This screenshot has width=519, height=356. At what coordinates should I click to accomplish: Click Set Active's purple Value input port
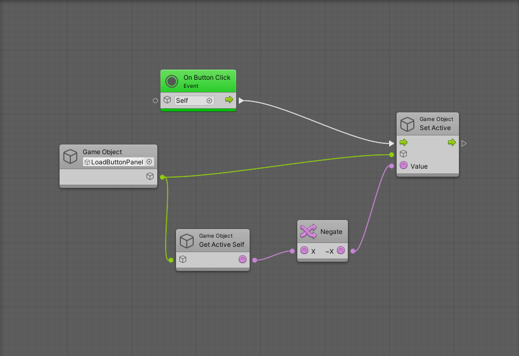[x=404, y=165]
